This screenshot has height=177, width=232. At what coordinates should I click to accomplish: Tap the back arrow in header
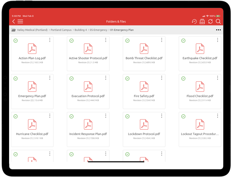pyautogui.click(x=14, y=21)
